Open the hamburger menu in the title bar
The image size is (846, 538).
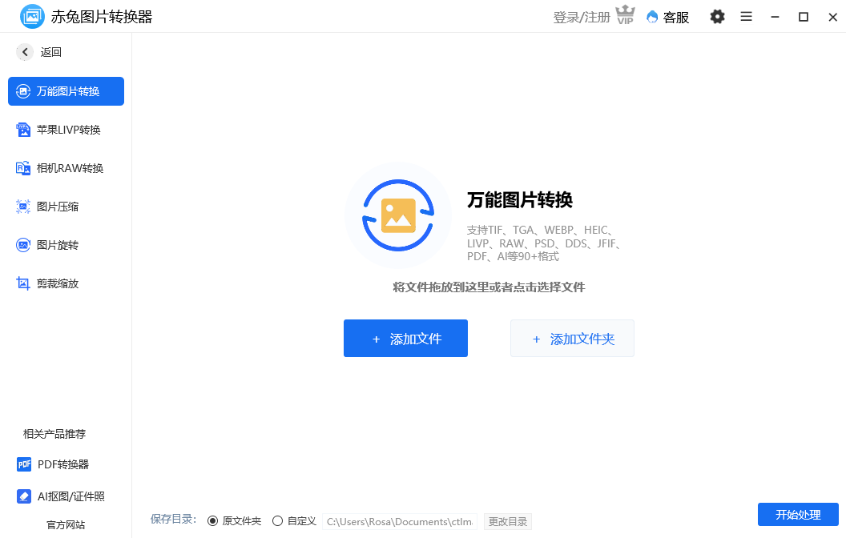point(746,16)
